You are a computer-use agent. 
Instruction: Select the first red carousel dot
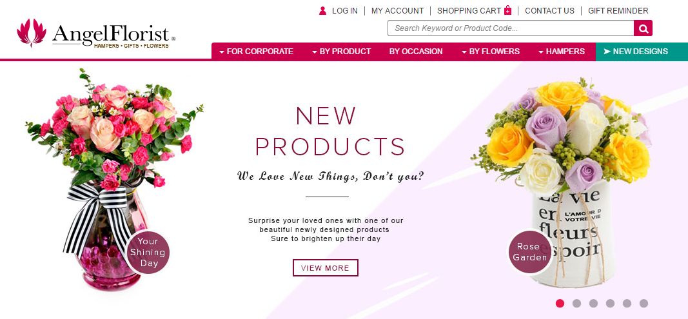click(560, 303)
